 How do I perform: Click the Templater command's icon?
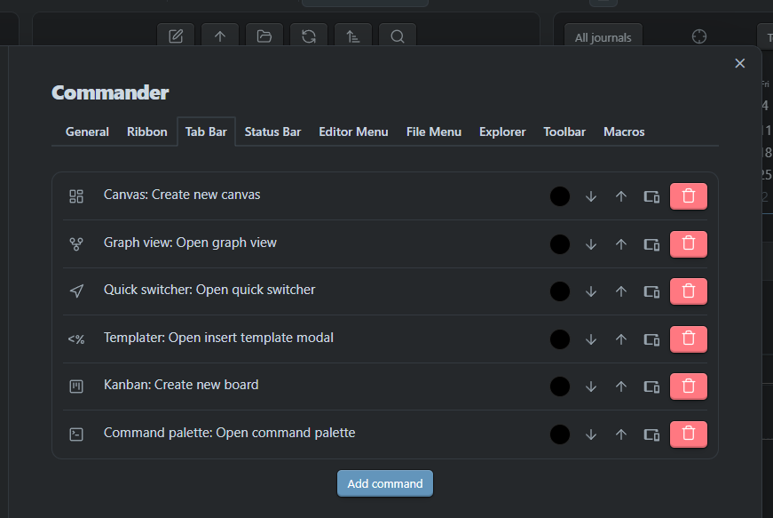click(x=76, y=339)
